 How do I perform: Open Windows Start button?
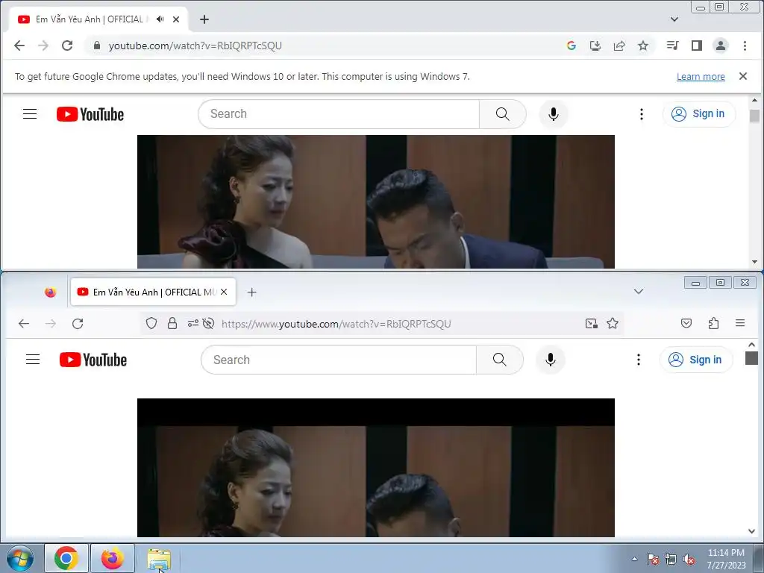pos(19,558)
